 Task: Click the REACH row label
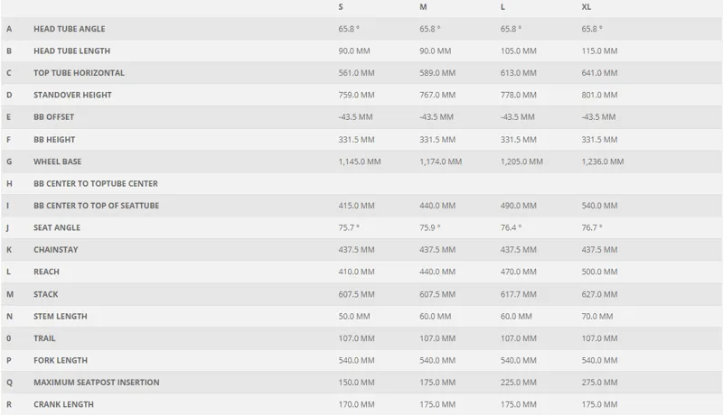coord(45,272)
